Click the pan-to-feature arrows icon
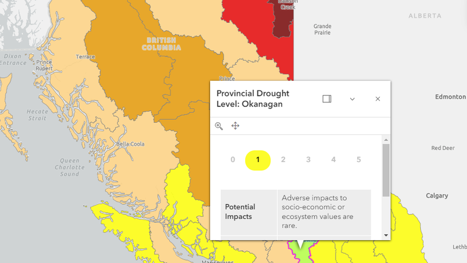467x263 pixels. click(x=236, y=126)
